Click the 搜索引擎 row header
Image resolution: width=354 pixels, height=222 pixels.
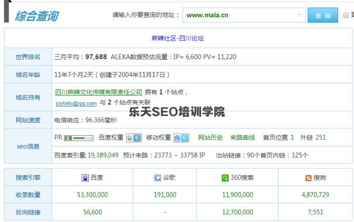[x=28, y=178]
